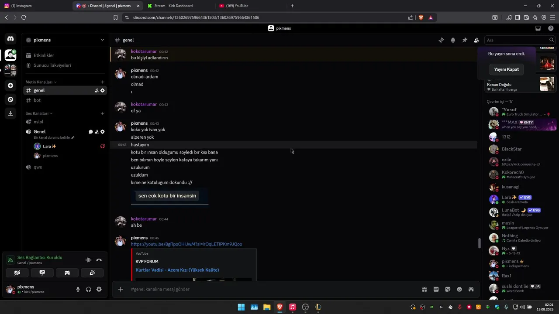
Task: Open Windows Start button
Action: point(241,307)
